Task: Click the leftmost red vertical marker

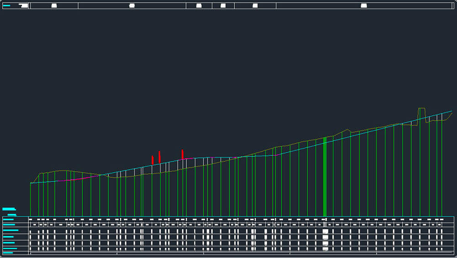Action: 152,160
